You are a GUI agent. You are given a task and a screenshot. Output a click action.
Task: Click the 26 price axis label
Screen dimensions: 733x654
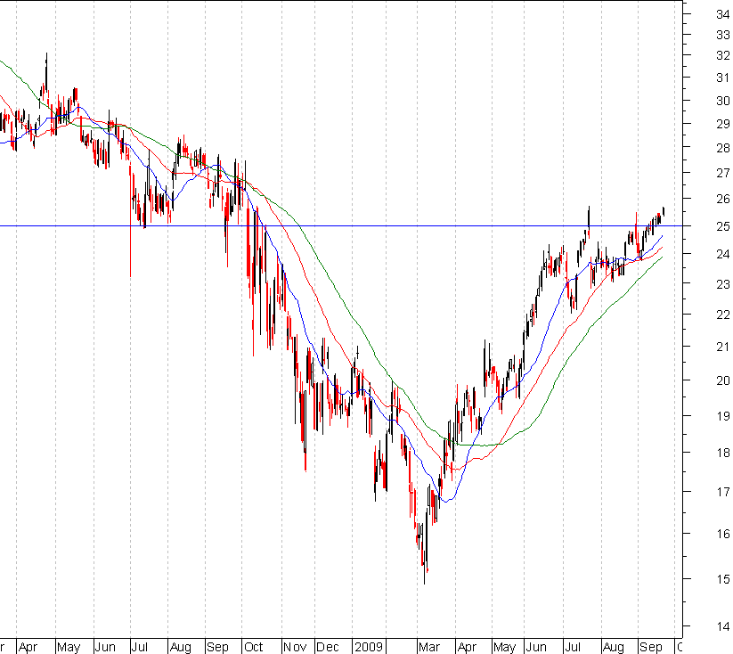pyautogui.click(x=722, y=200)
